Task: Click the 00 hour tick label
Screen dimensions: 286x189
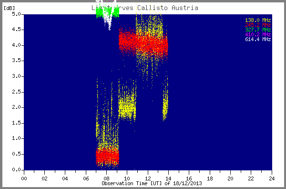Action: [24, 178]
